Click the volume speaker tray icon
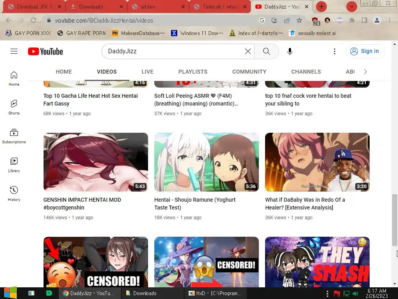398x299 pixels. point(355,294)
